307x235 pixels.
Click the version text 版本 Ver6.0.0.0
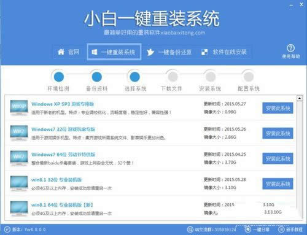pos(29,229)
